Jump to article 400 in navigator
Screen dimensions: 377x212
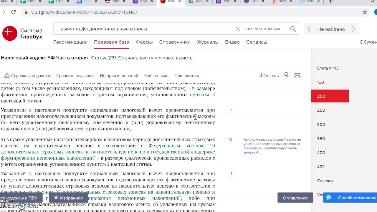pyautogui.click(x=321, y=153)
